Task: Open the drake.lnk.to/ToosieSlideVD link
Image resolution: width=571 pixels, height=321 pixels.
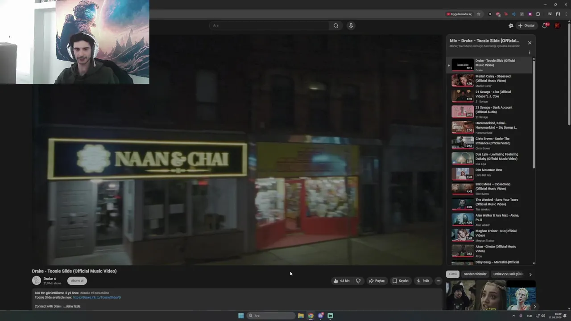Action: tap(97, 297)
